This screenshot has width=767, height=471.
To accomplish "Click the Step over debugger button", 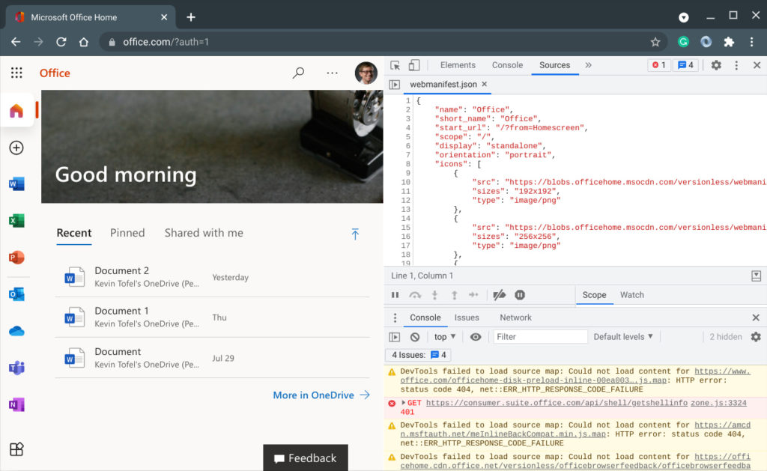I will [x=415, y=295].
